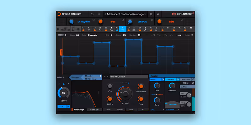Image resolution: width=251 pixels, height=125 pixels.
Task: Open the Output dropdown in master section
Action: tap(187, 87)
